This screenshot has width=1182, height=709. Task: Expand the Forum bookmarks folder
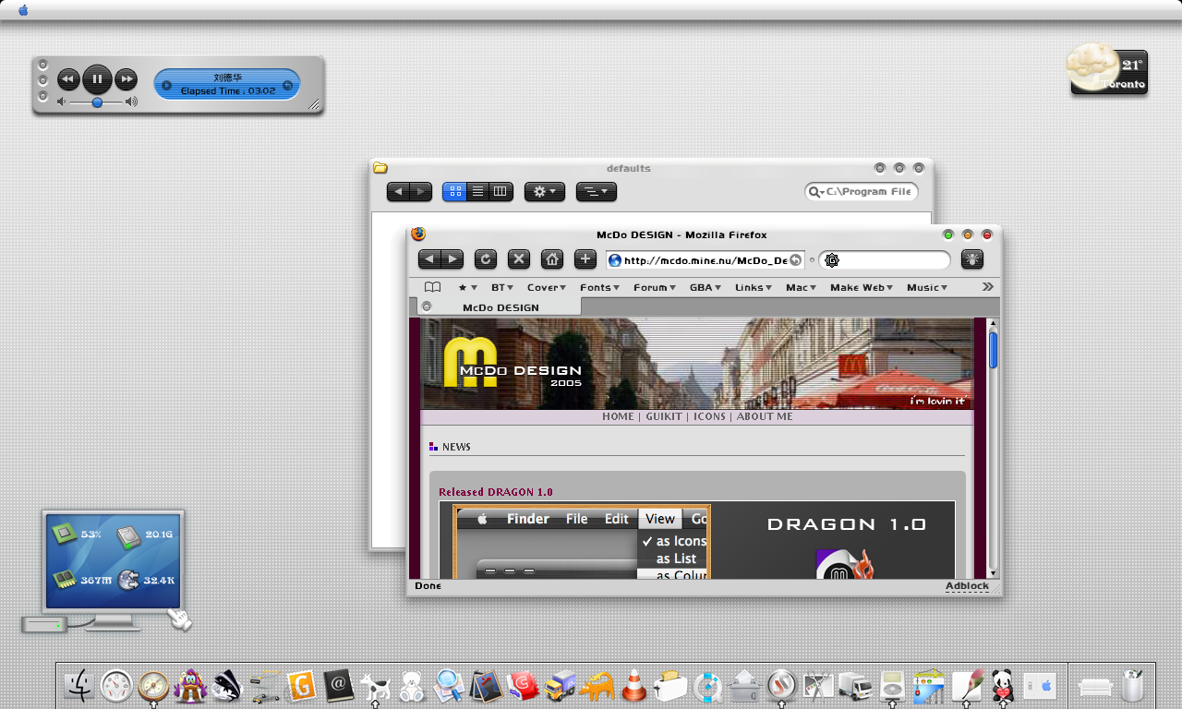pyautogui.click(x=655, y=287)
